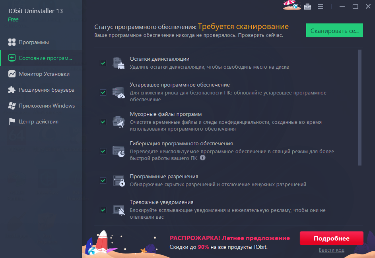Click the Остатки деинсталляции broom icon
This screenshot has height=258, width=375.
119,63
